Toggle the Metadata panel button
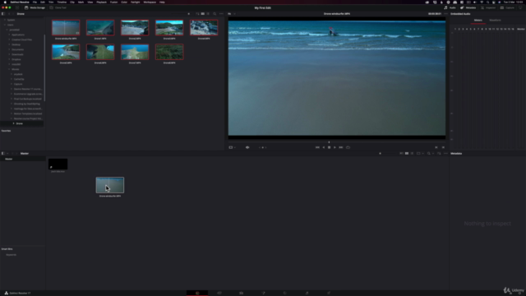 (468, 7)
